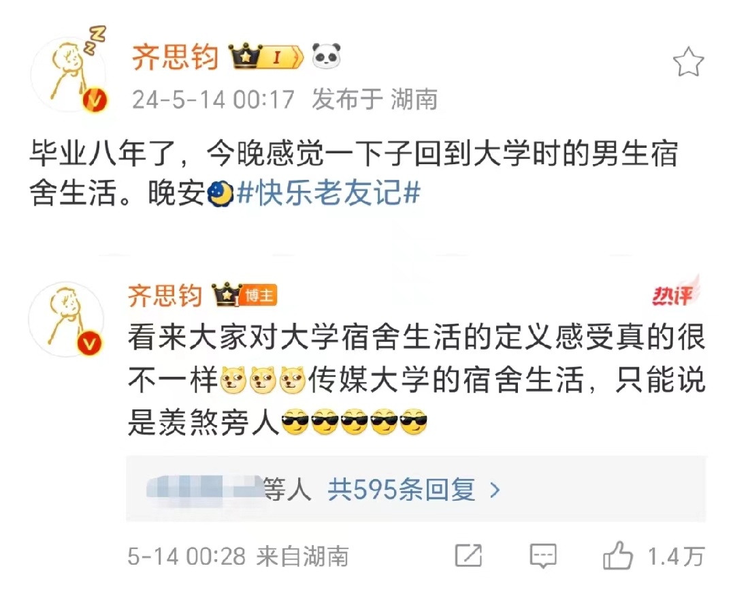Tap the repost share icon under the comment

(468, 557)
